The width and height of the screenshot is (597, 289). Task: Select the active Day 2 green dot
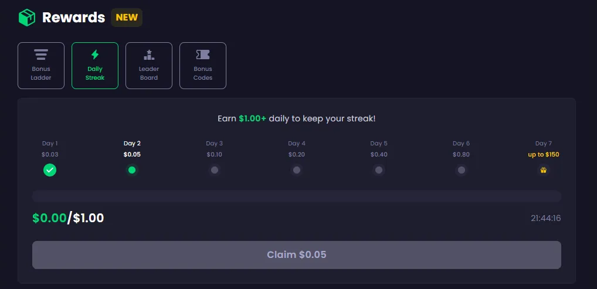point(132,170)
